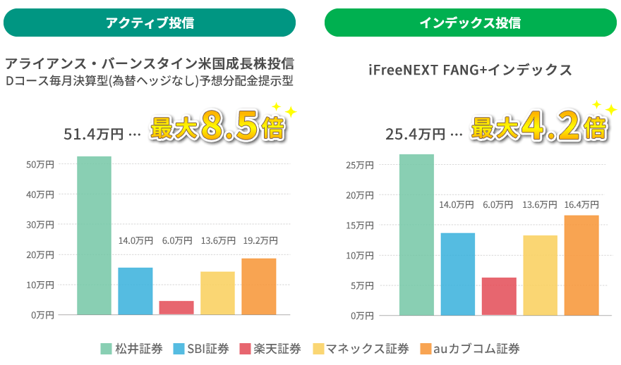Click the 松井証券 green legend swatch
This screenshot has width=621, height=365.
coord(106,349)
